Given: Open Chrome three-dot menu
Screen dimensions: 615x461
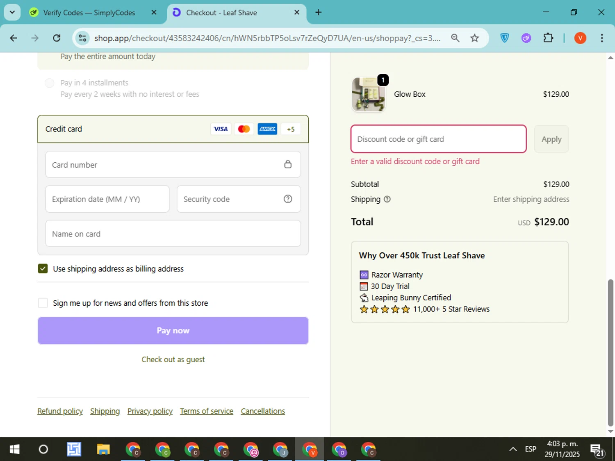Looking at the screenshot, I should [x=601, y=38].
